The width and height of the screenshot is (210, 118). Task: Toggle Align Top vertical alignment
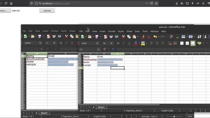click(182, 43)
